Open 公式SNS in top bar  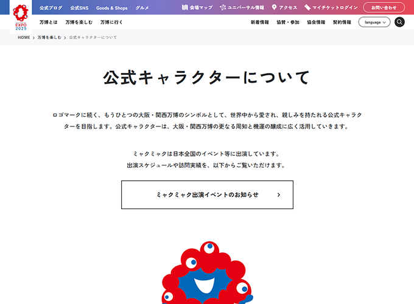[x=79, y=8]
